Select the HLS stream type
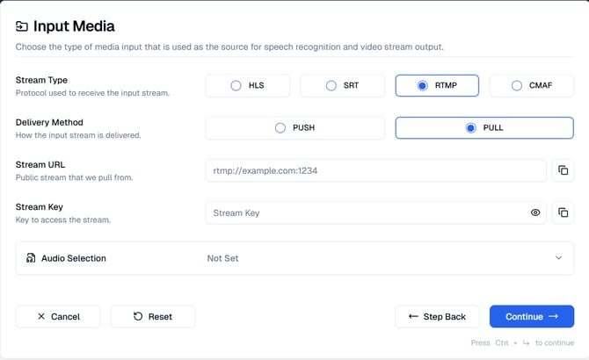 [x=248, y=85]
